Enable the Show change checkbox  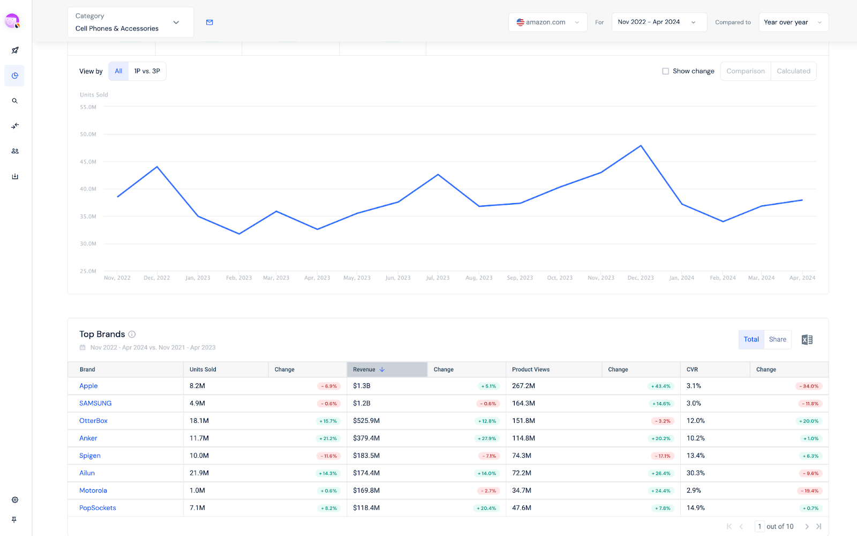coord(665,71)
